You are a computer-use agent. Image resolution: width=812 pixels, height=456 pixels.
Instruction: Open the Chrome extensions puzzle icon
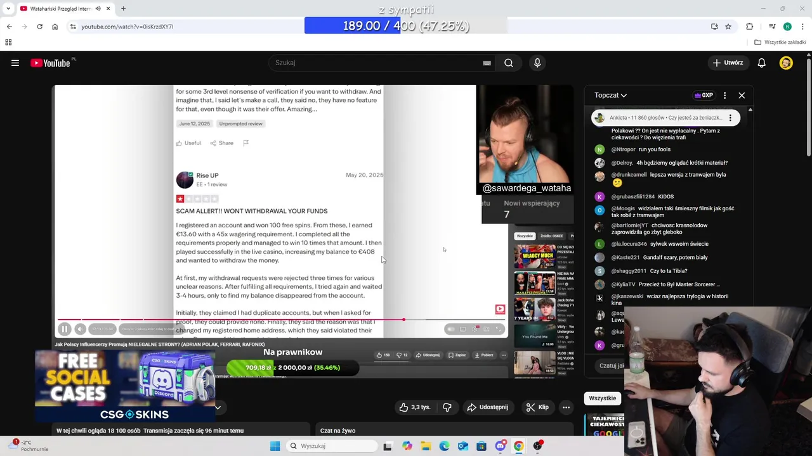pyautogui.click(x=750, y=27)
